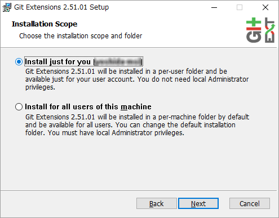
Task: Click the installation scope and folder subtitle
Action: tap(81, 35)
